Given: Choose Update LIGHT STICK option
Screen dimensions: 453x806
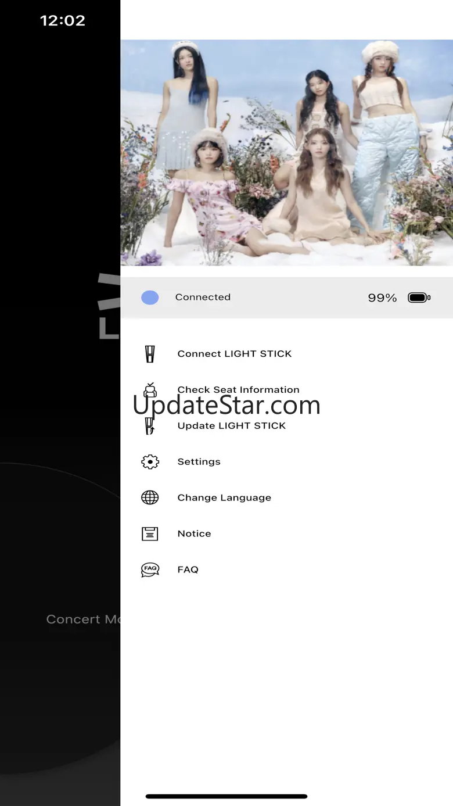Looking at the screenshot, I should 231,426.
